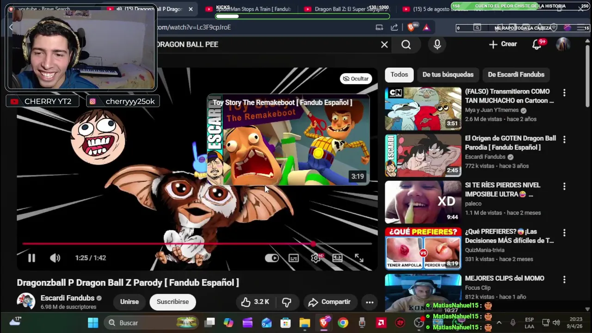Open the 20:23 clock and date in the taskbar
This screenshot has width=592, height=333.
pos(576,323)
